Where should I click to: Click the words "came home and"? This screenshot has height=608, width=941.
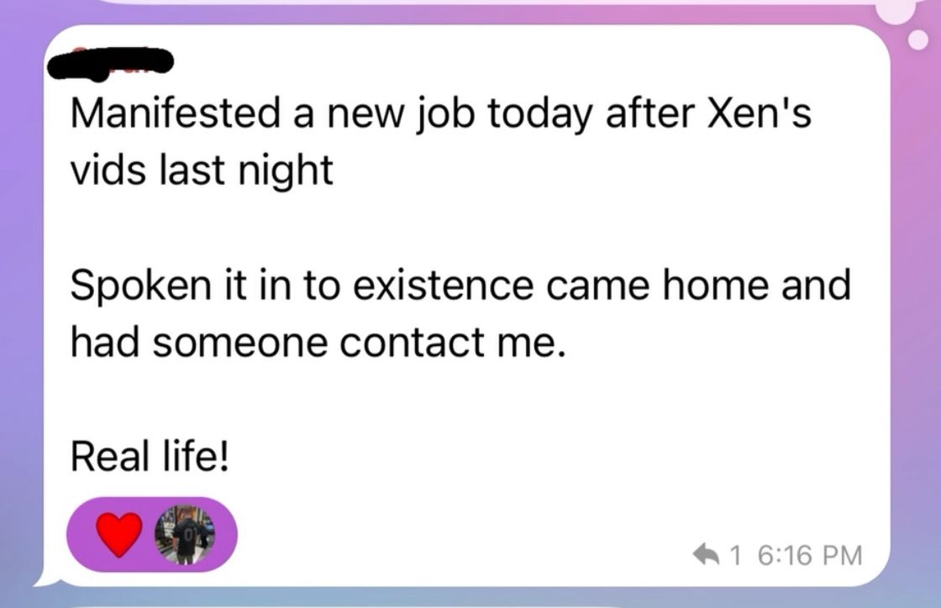click(698, 286)
